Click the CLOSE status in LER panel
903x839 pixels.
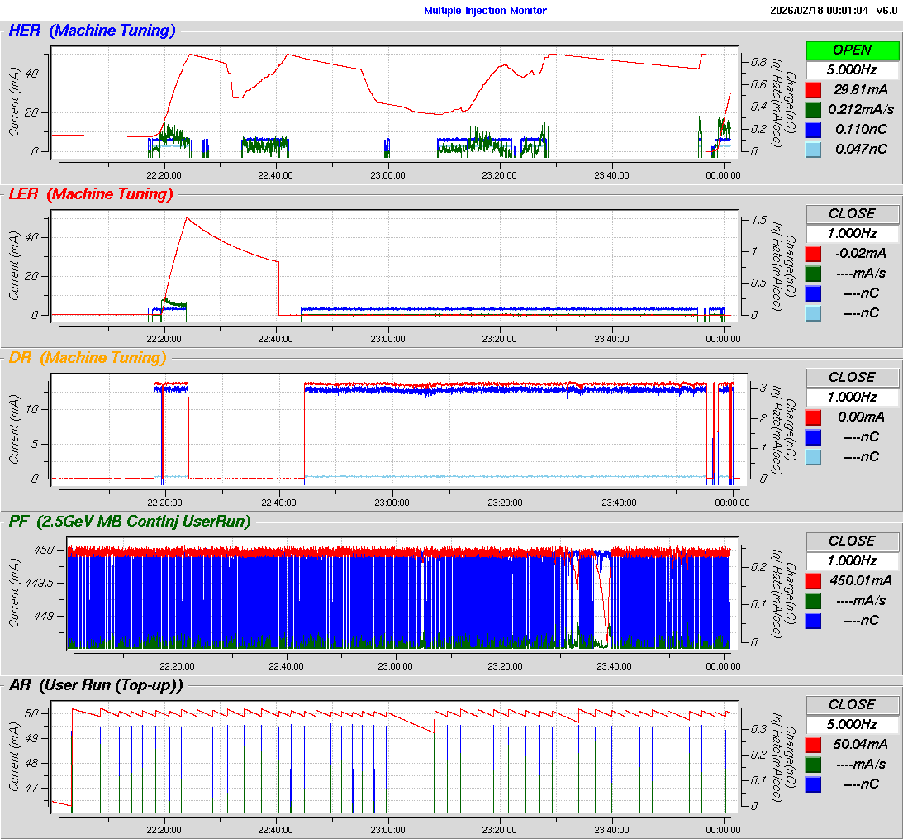(x=852, y=213)
